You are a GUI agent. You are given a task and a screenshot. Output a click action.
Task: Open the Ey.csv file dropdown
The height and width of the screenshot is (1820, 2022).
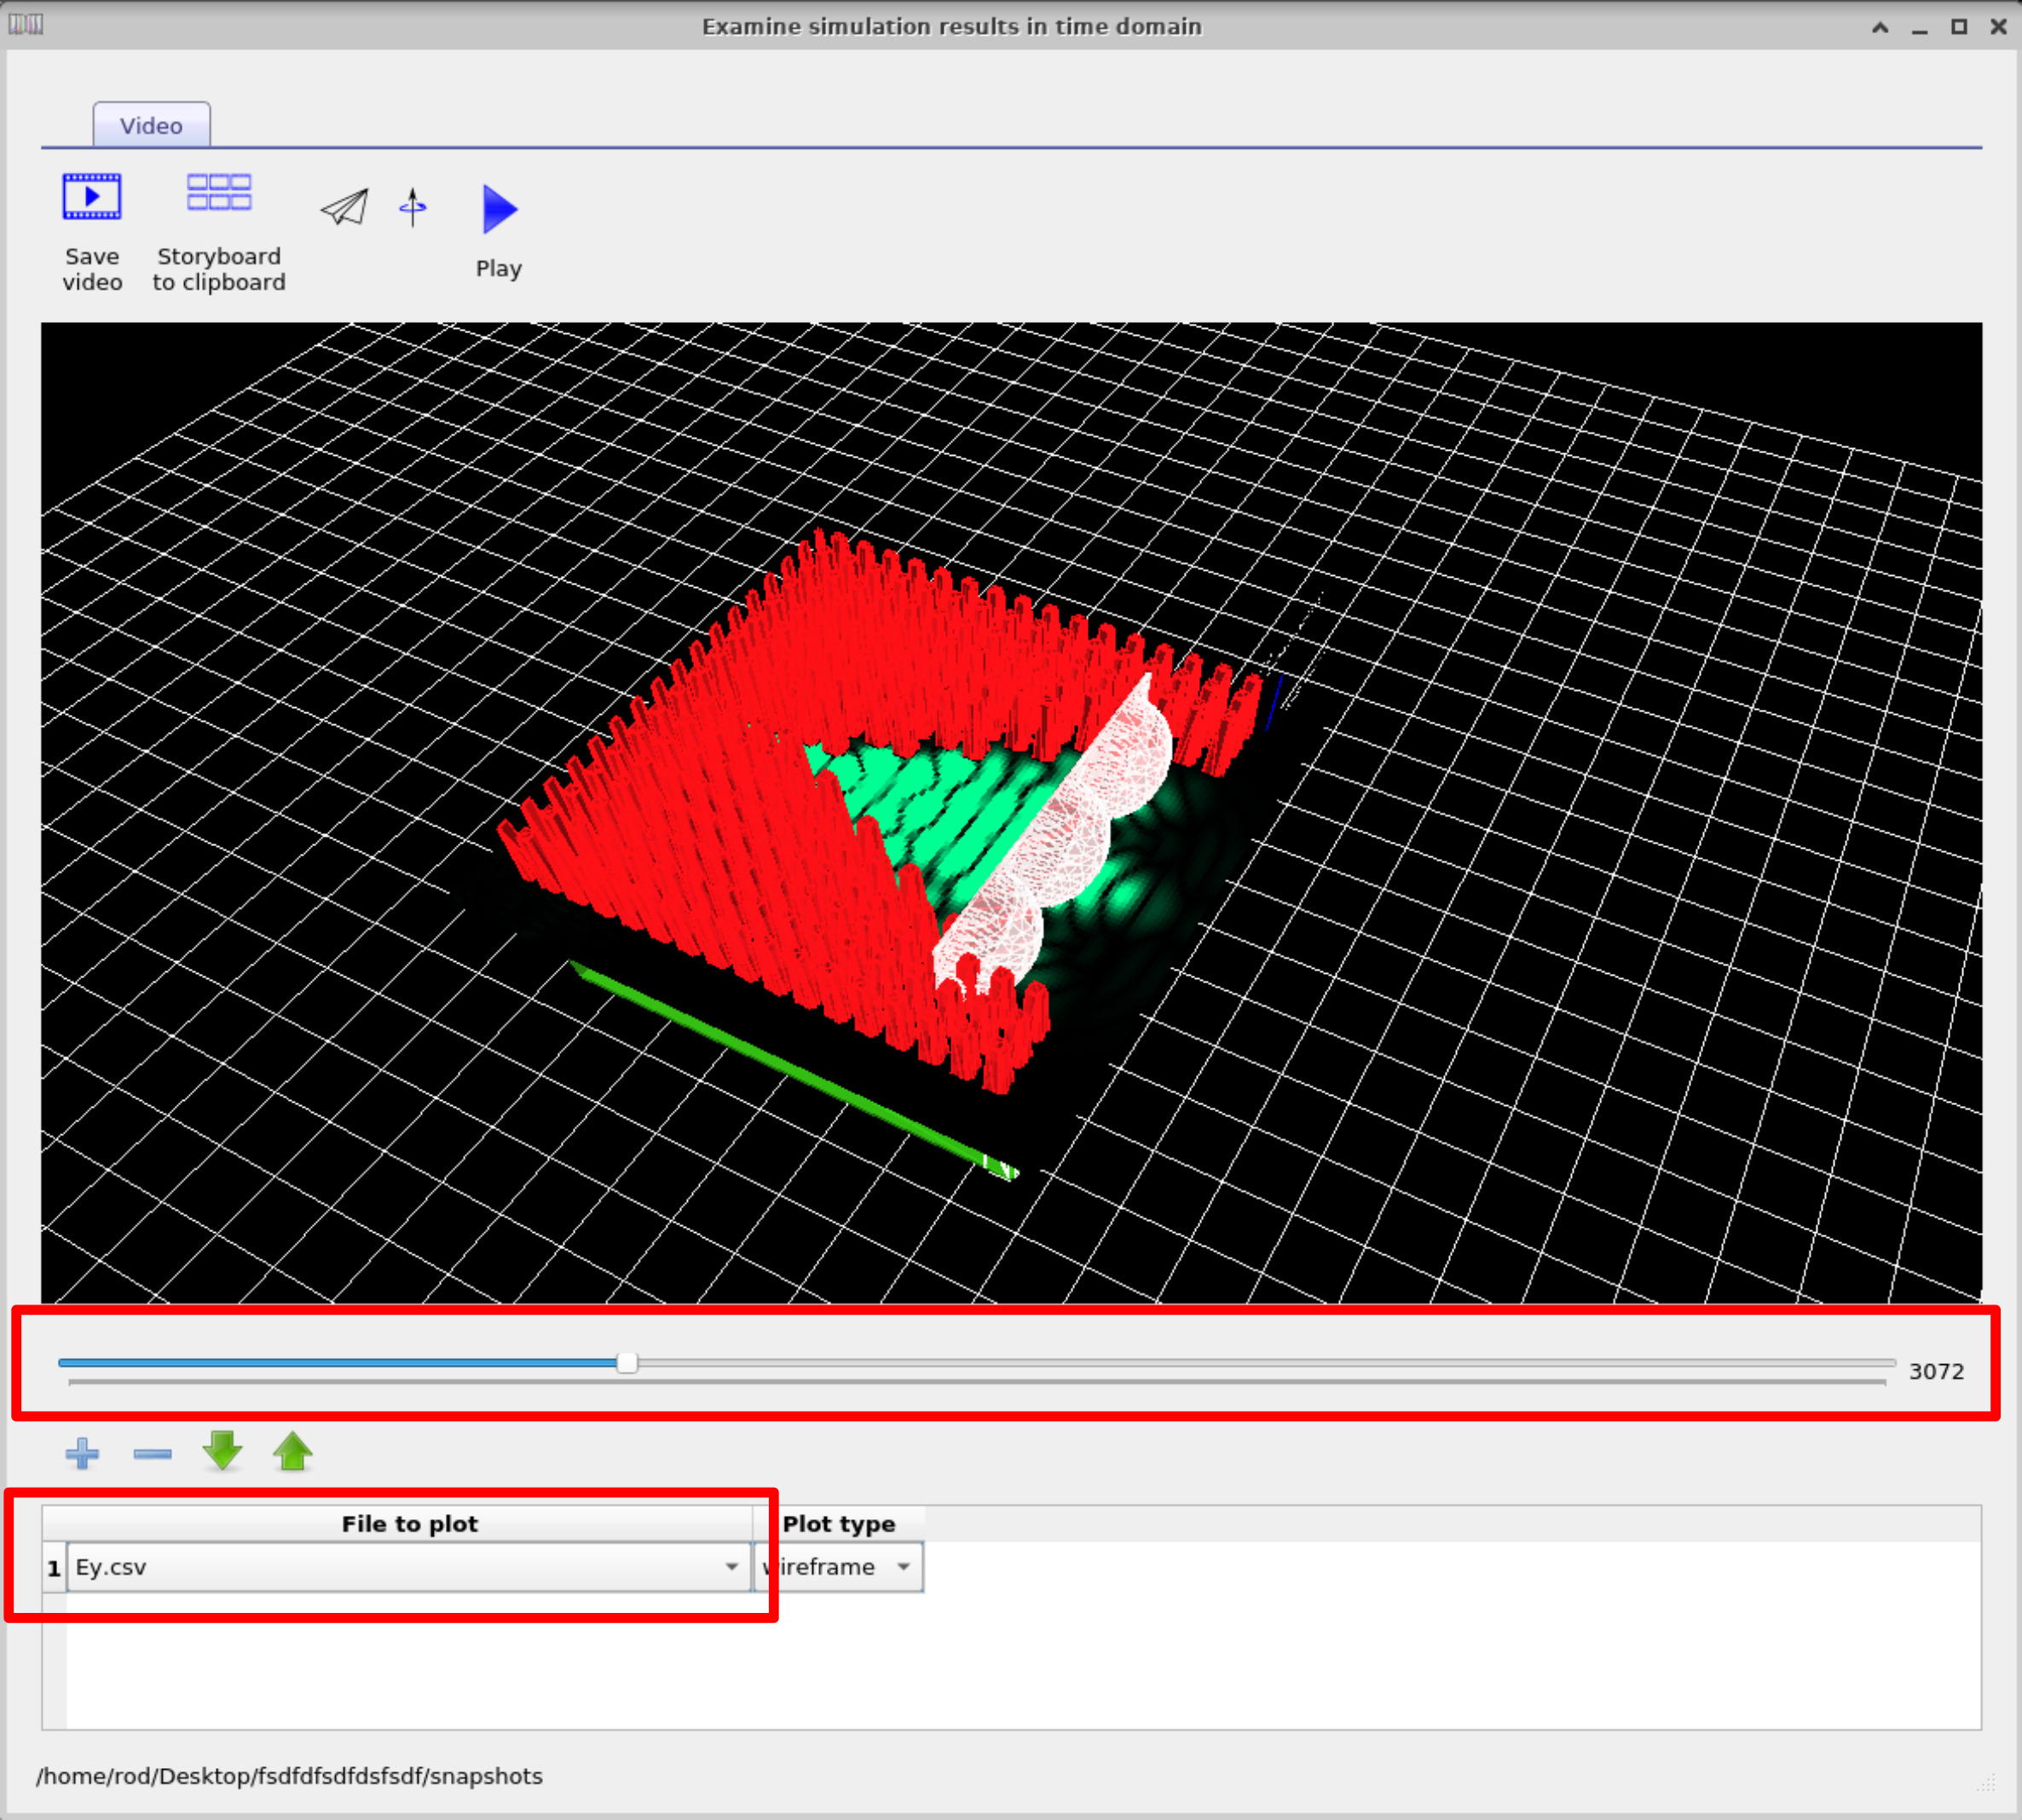pos(731,1567)
